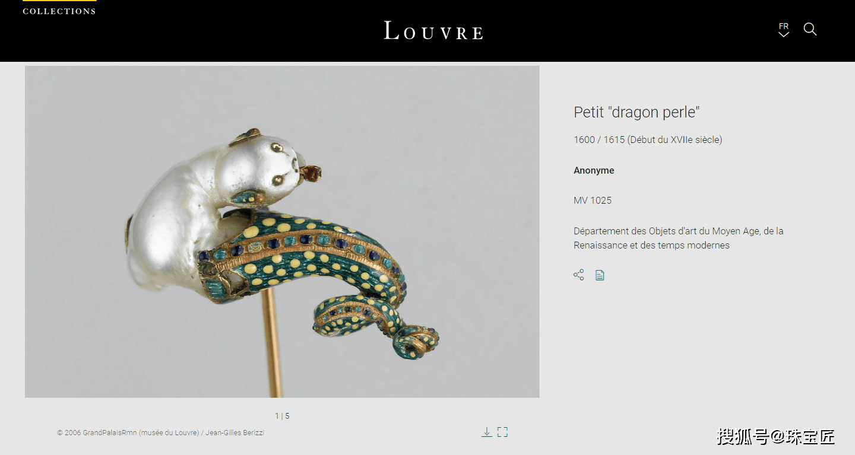The height and width of the screenshot is (455, 855).
Task: Expand the FR language dropdown
Action: pyautogui.click(x=784, y=30)
